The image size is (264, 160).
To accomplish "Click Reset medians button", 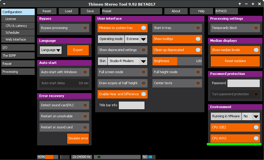I will coord(235,61).
